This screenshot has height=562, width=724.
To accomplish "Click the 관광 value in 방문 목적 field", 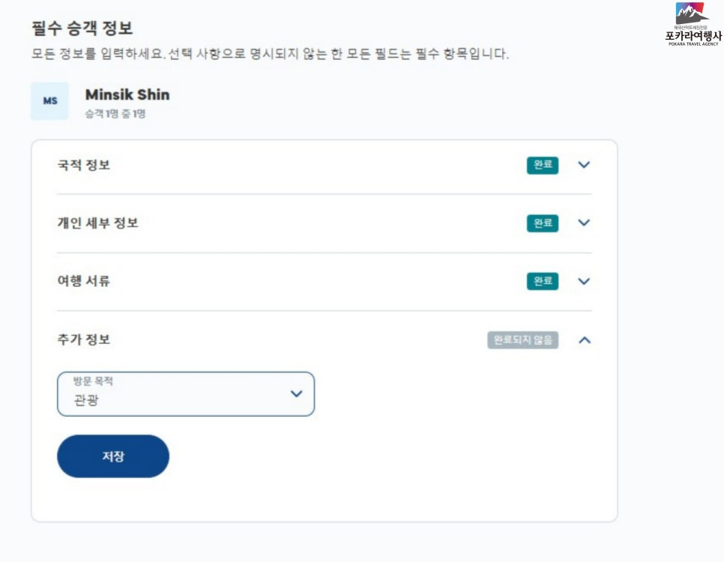I will [86, 400].
